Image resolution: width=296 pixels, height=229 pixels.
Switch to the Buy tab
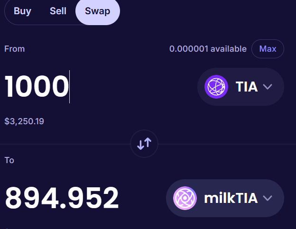click(x=22, y=11)
